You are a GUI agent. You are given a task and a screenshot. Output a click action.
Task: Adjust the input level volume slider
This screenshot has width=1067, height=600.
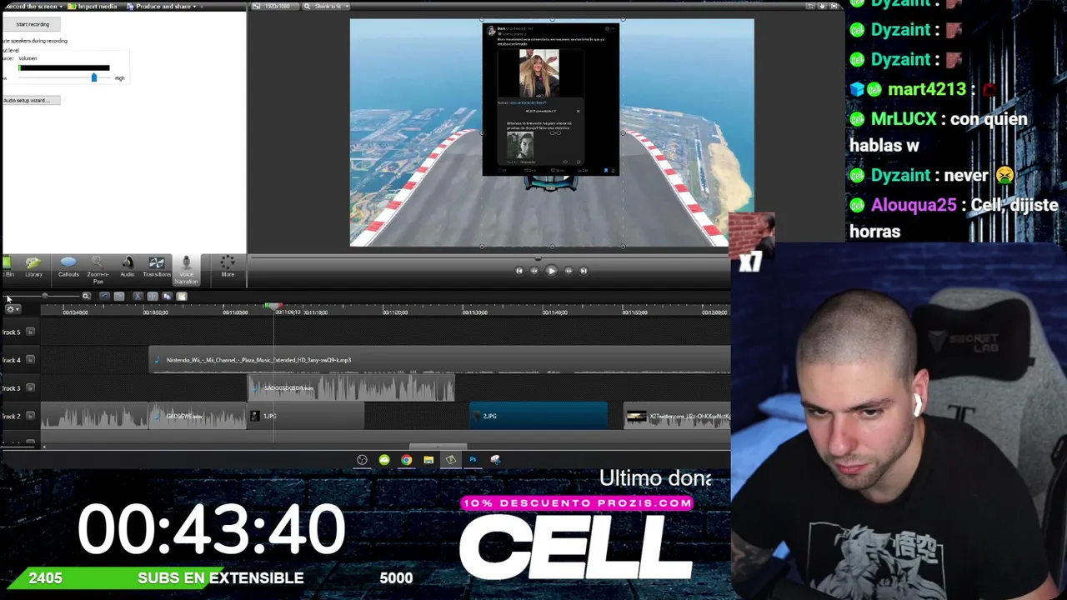pyautogui.click(x=93, y=77)
